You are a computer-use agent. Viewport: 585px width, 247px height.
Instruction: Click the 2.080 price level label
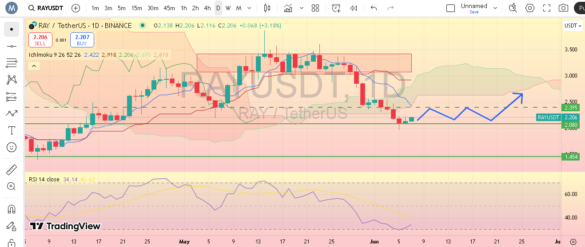point(571,125)
